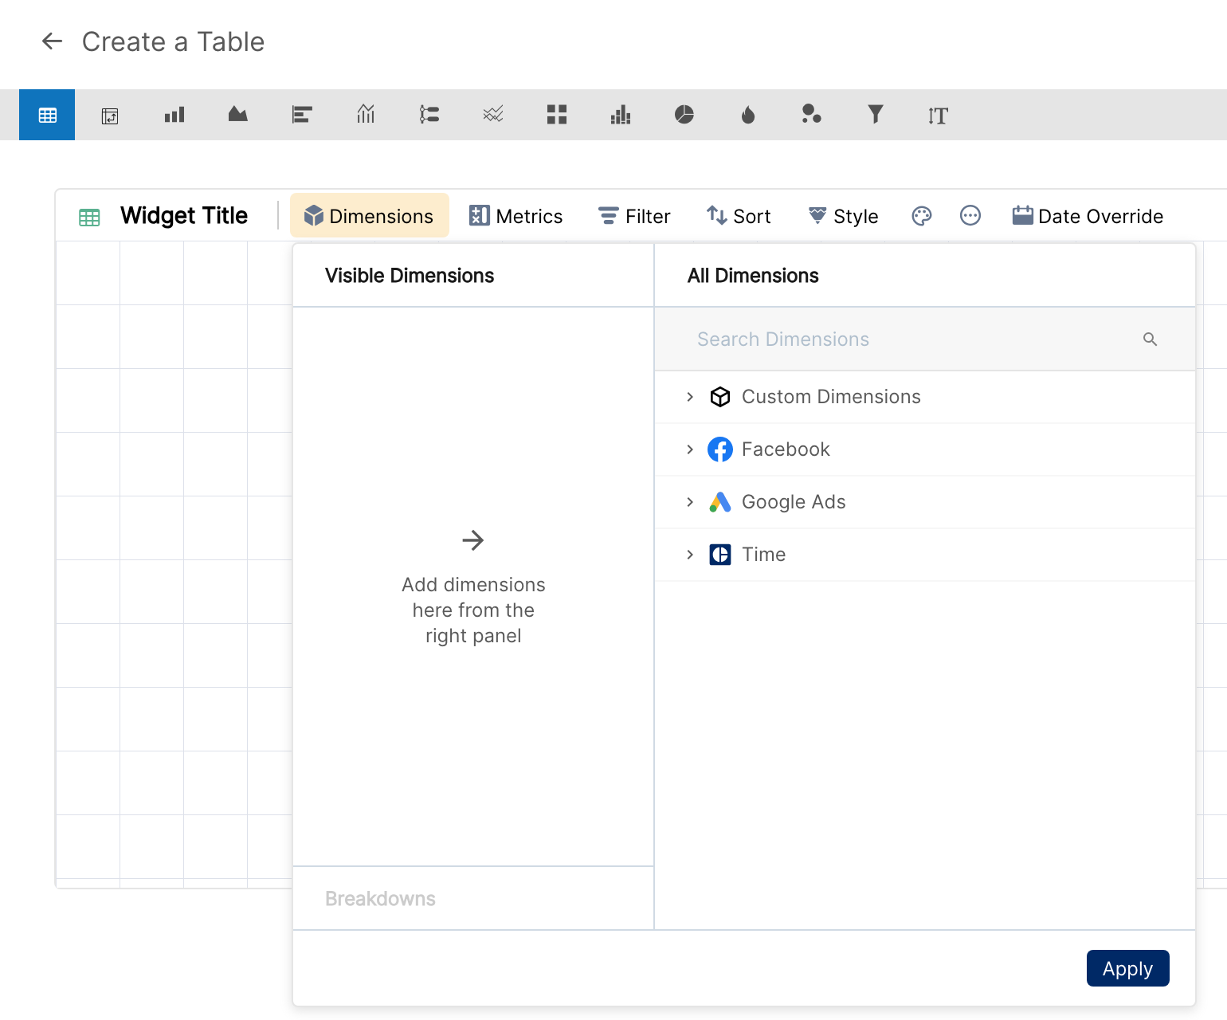The image size is (1227, 1020).
Task: Apply the dimension selection
Action: pos(1128,968)
